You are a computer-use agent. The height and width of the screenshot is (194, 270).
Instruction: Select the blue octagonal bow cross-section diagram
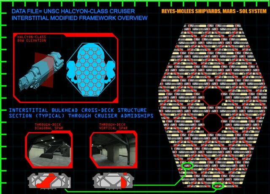click(x=91, y=70)
